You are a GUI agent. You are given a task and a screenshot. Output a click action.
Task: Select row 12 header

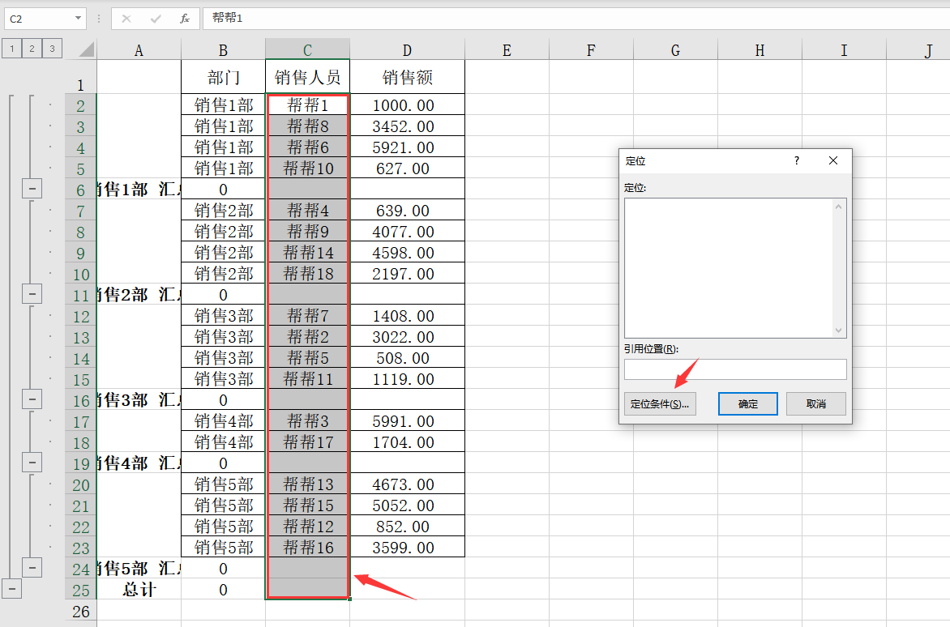(80, 316)
